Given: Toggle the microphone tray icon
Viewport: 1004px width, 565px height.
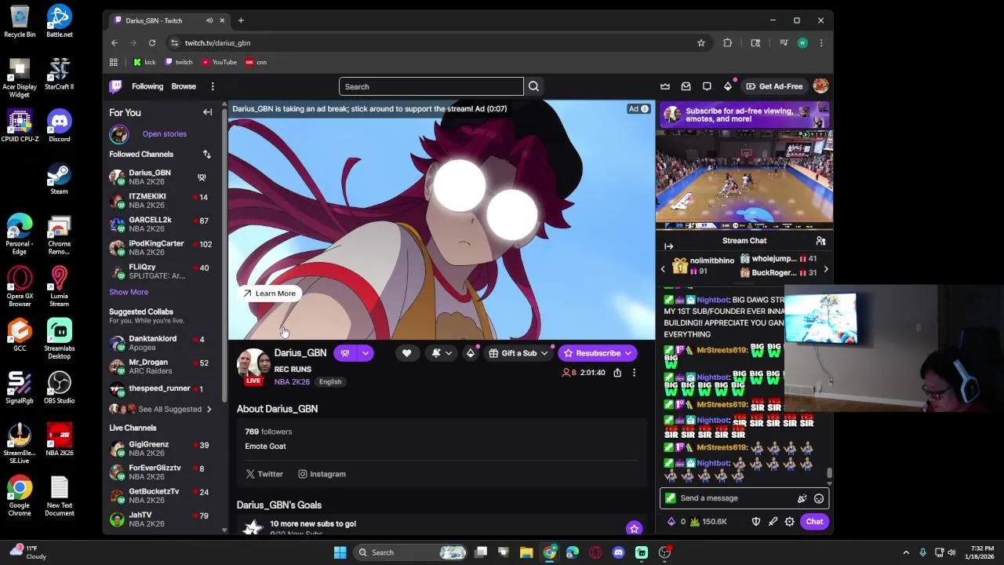Looking at the screenshot, I should pyautogui.click(x=922, y=552).
